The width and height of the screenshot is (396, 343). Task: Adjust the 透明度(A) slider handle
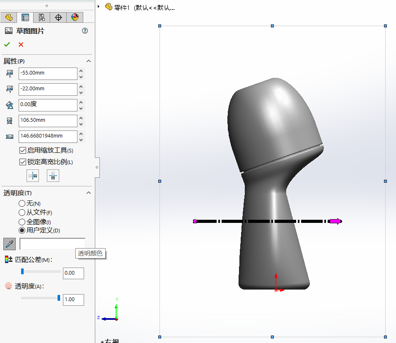59,298
